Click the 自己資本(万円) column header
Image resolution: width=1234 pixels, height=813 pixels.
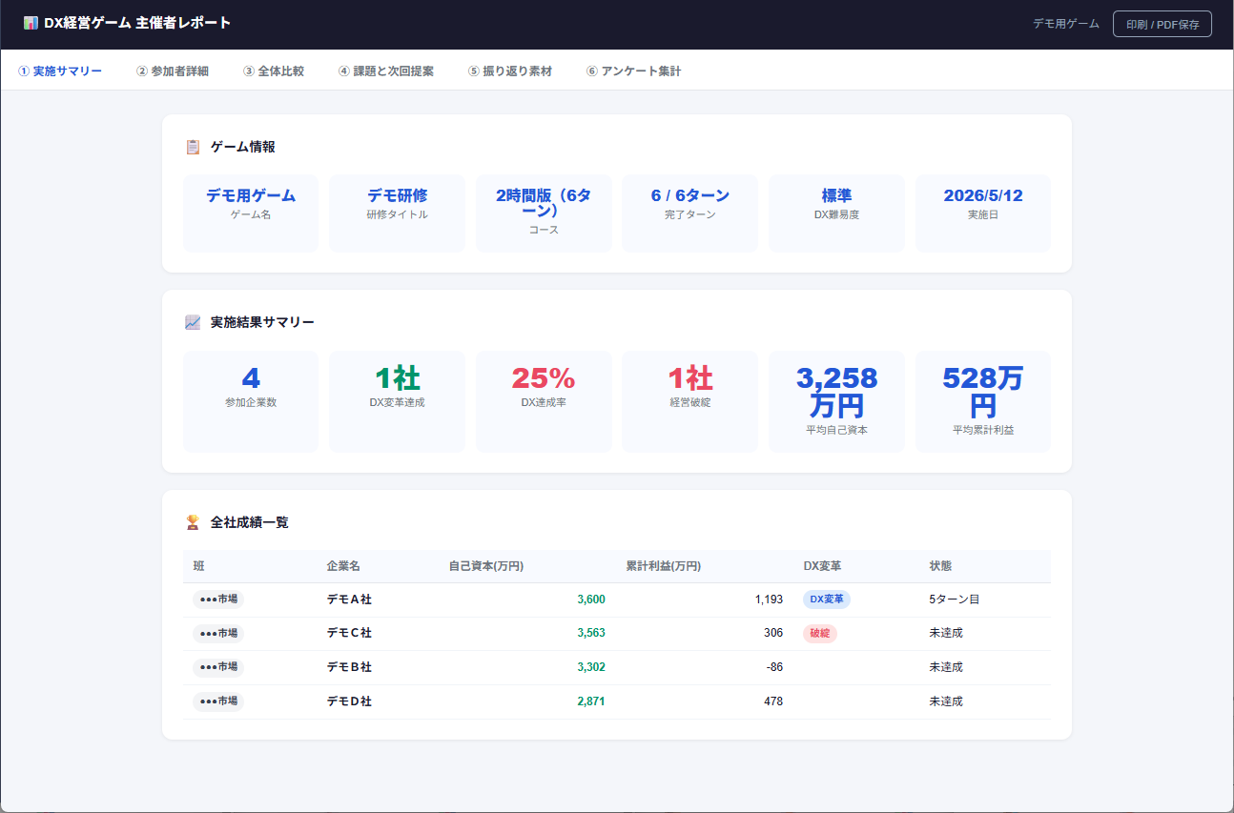tap(486, 566)
